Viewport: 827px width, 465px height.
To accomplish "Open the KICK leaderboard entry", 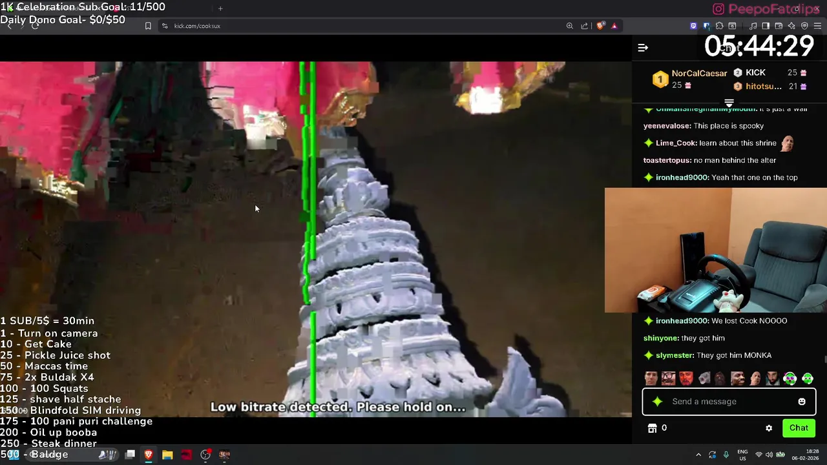I will [769, 73].
